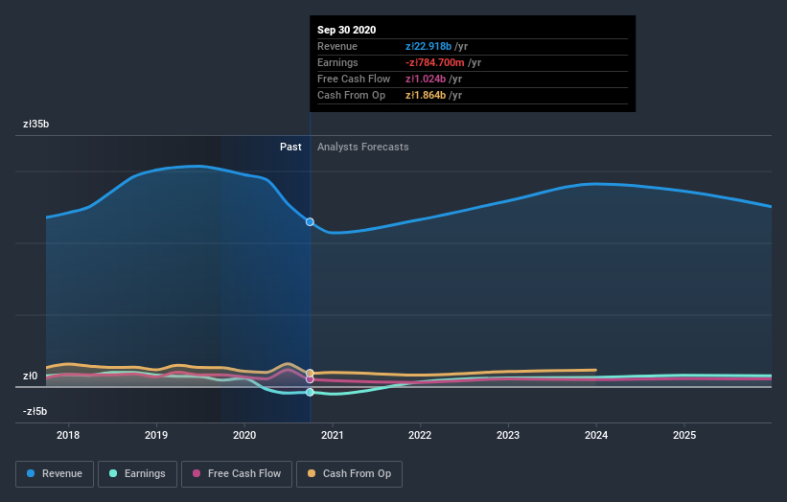
Task: Select the 2024 label on the x-axis
Action: [x=596, y=435]
